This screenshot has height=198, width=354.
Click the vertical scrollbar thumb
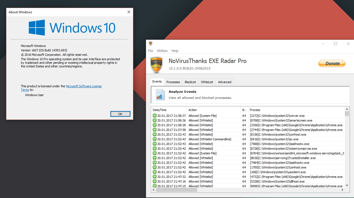pyautogui.click(x=347, y=113)
